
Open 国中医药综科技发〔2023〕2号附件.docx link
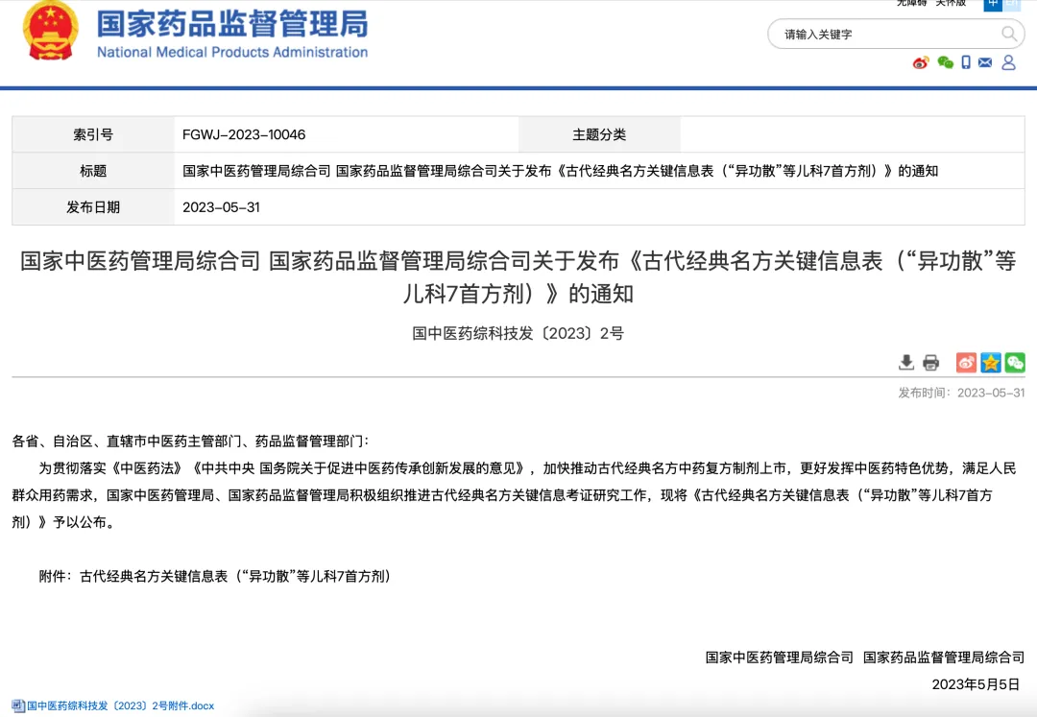120,705
